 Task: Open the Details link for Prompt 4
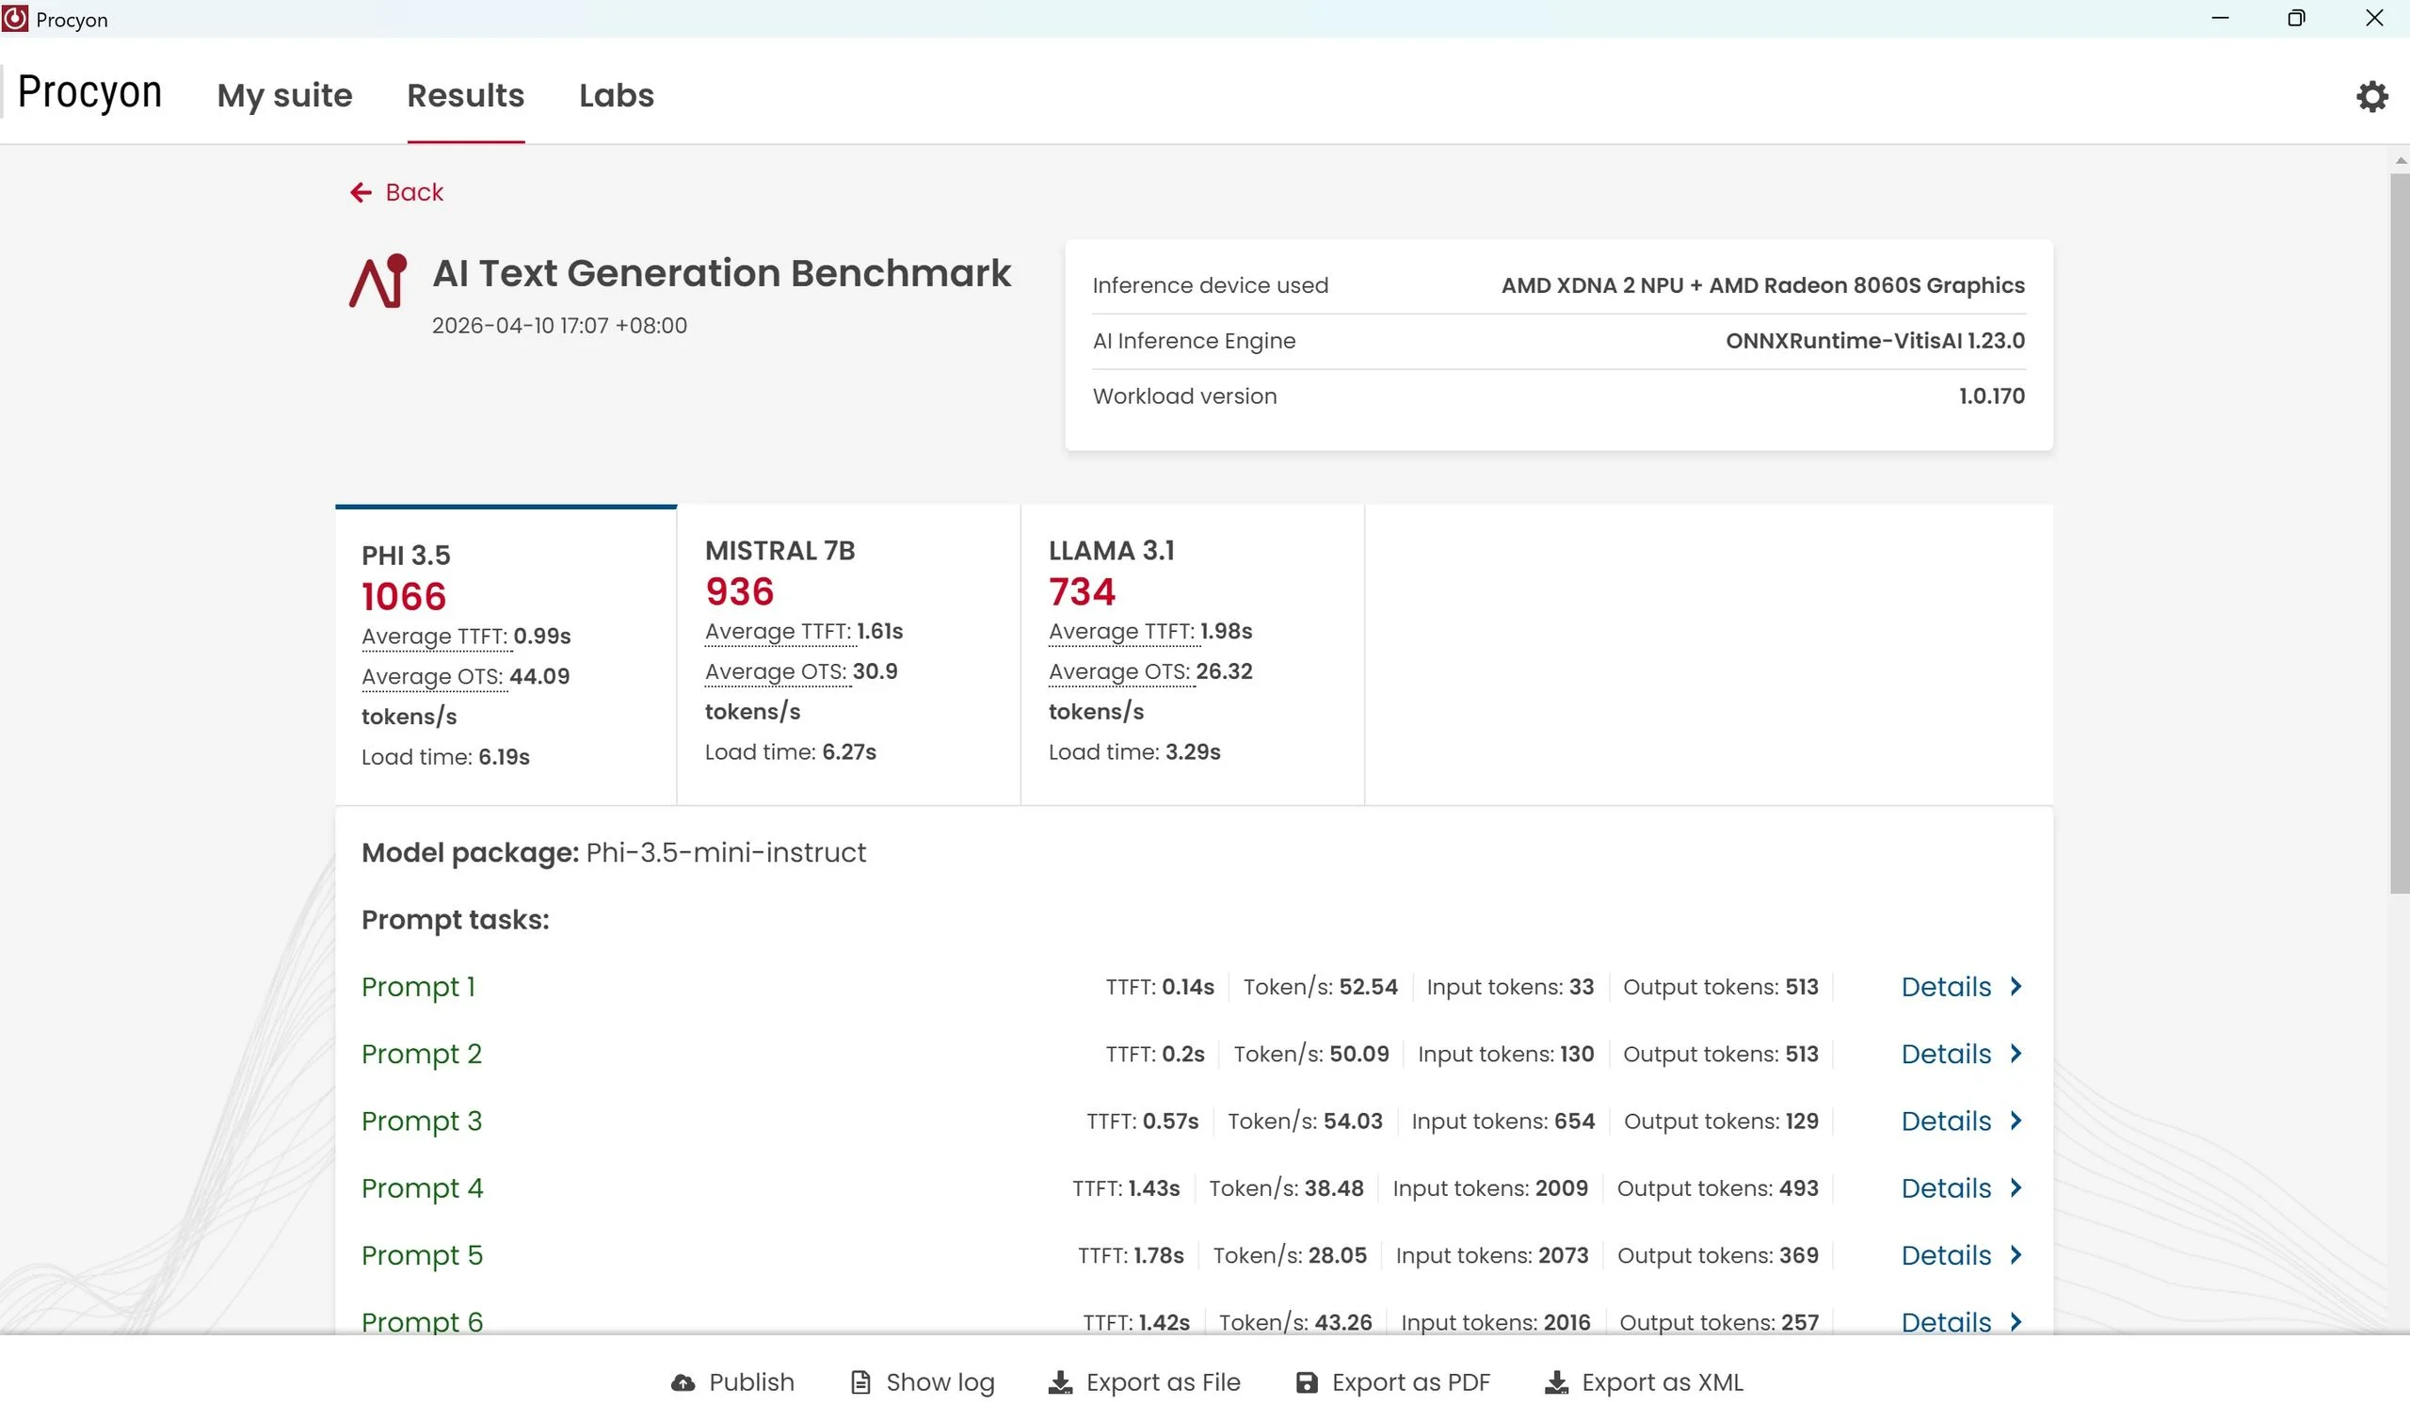point(1945,1187)
